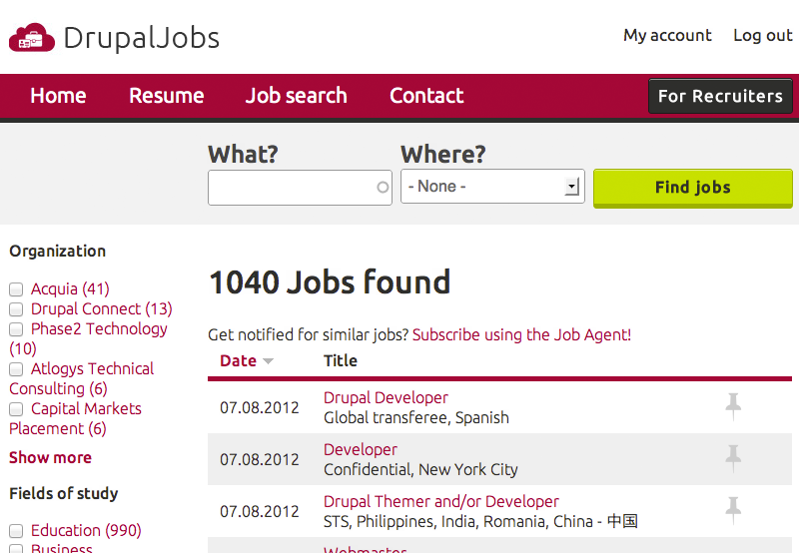Open My account
The width and height of the screenshot is (799, 553).
point(667,35)
